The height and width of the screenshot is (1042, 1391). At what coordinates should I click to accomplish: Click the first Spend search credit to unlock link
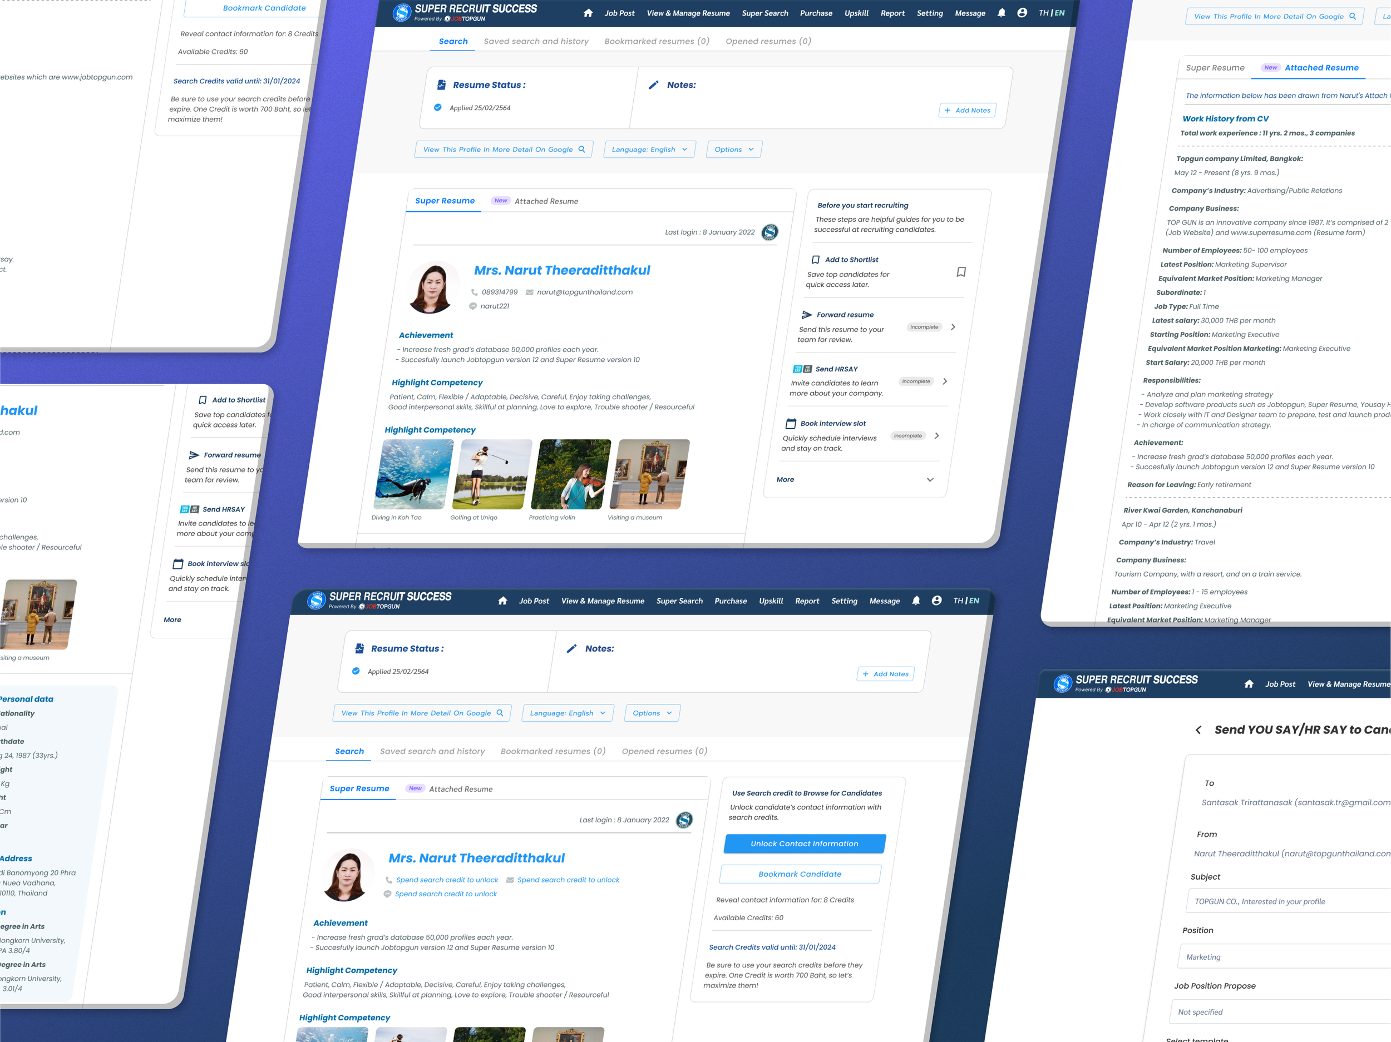point(446,880)
